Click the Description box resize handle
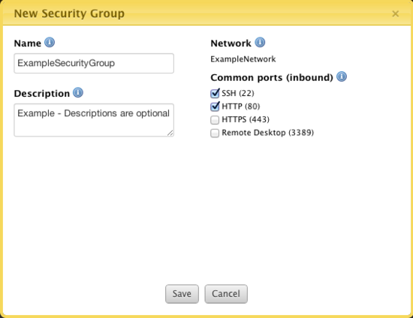Viewport: 413px width, 318px height. coord(170,133)
